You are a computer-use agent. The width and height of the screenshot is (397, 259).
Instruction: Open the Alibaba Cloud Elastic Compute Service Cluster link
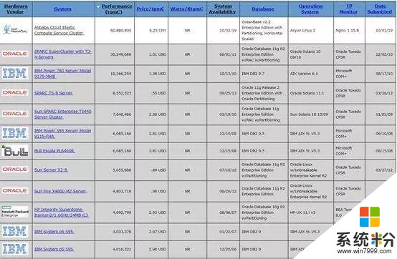pos(59,30)
